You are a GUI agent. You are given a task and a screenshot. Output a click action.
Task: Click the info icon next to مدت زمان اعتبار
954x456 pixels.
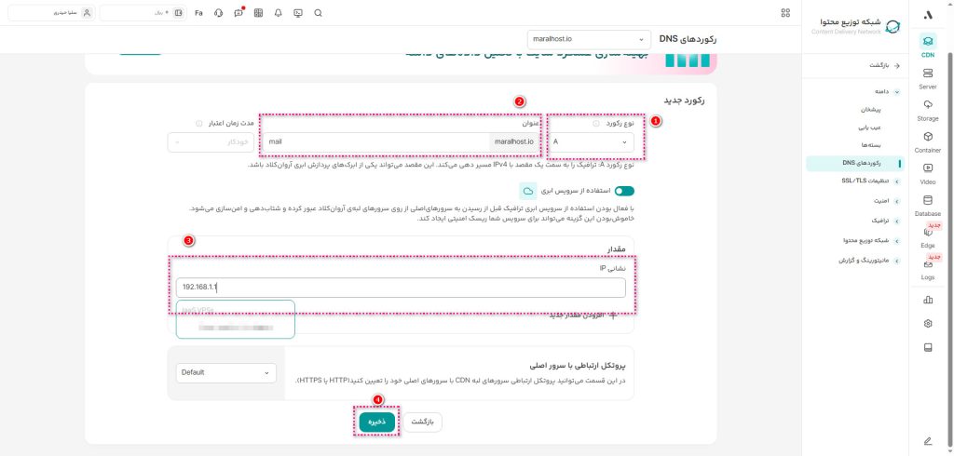pos(199,124)
